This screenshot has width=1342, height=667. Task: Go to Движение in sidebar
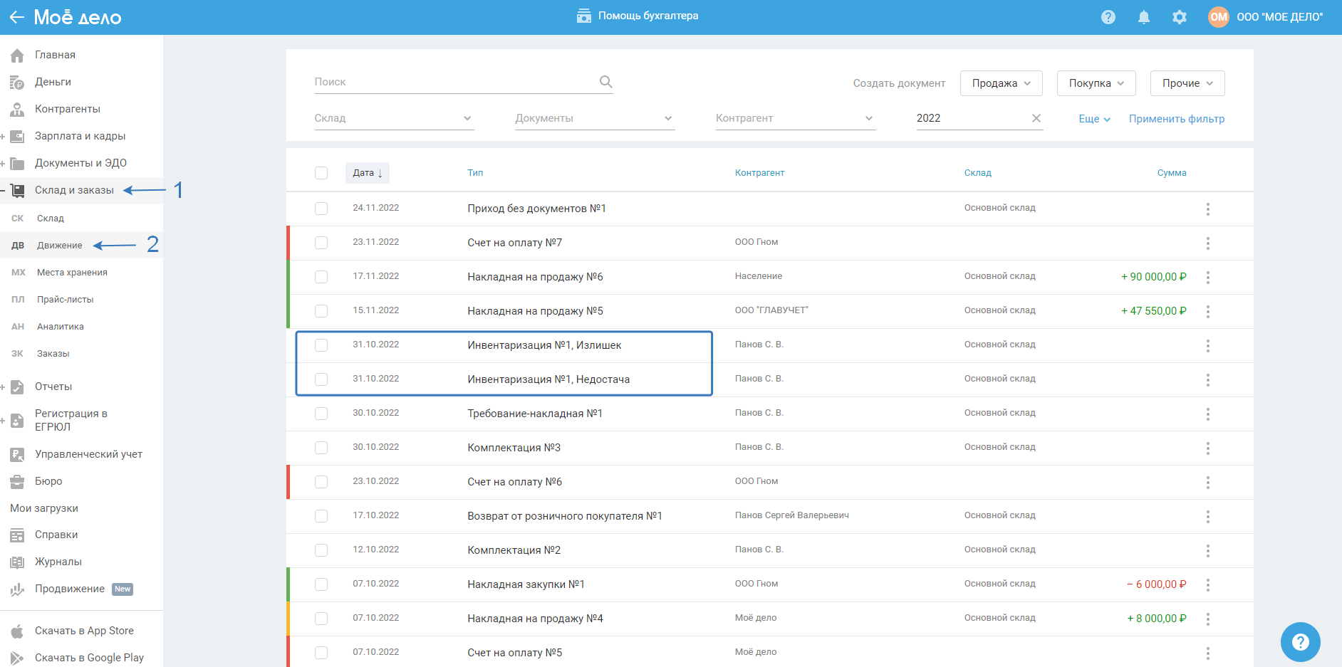click(x=59, y=246)
